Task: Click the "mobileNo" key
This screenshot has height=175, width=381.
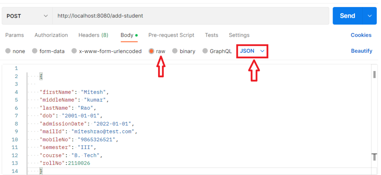Action: click(x=55, y=140)
